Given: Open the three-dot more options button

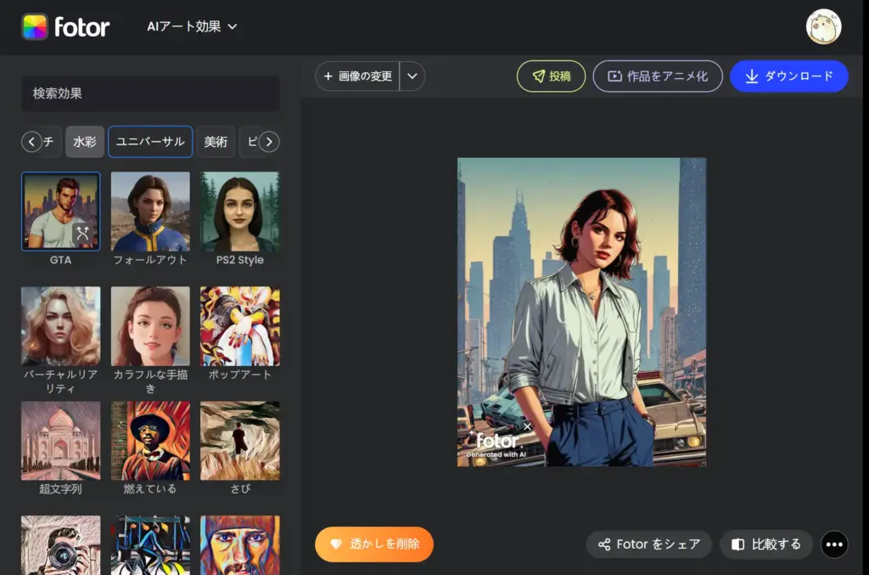Looking at the screenshot, I should click(x=834, y=544).
